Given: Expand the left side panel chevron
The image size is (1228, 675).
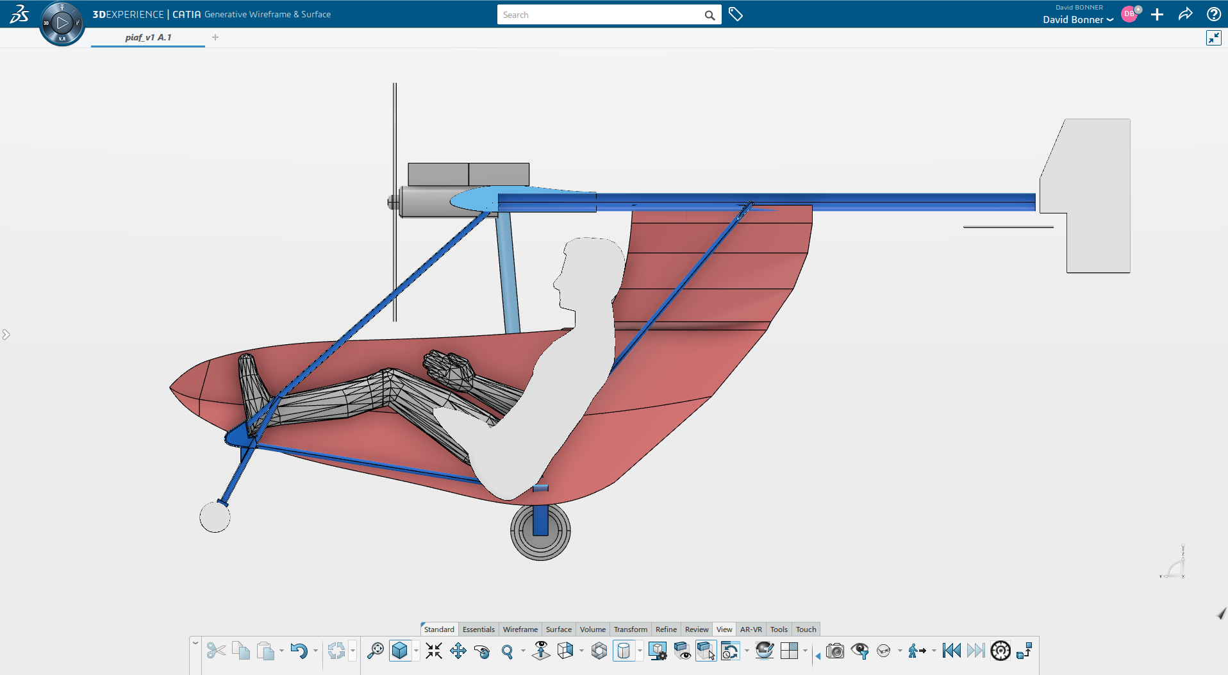Looking at the screenshot, I should [6, 333].
